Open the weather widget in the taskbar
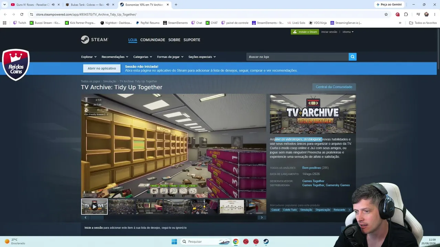The image size is (440, 247). click(14, 242)
